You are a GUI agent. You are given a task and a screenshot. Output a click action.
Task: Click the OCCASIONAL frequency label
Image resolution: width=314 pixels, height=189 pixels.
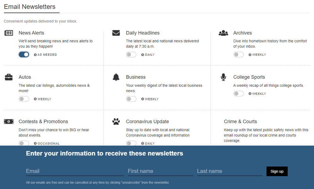pos(49,143)
